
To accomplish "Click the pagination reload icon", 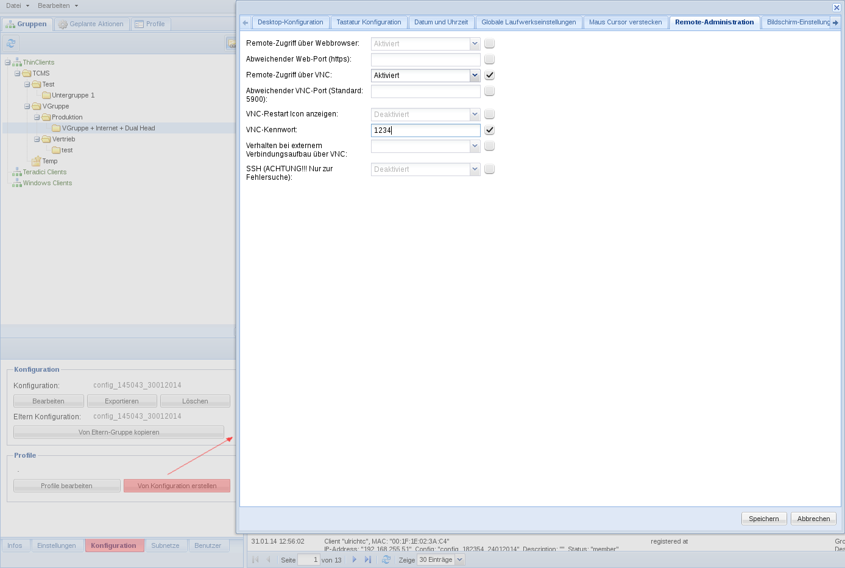I will pos(386,559).
